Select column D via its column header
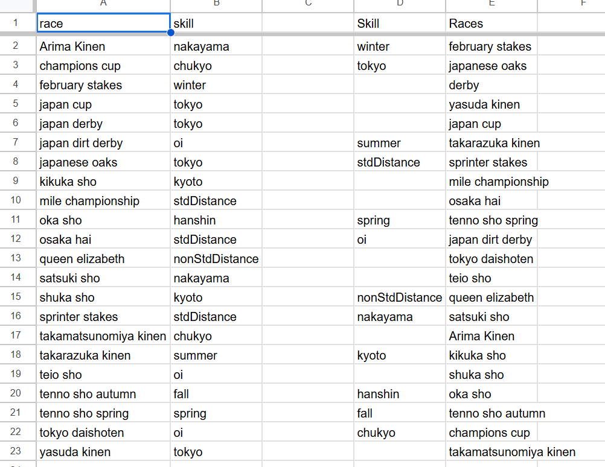 pyautogui.click(x=400, y=5)
